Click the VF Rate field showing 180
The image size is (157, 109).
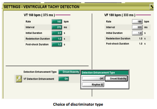(137, 22)
